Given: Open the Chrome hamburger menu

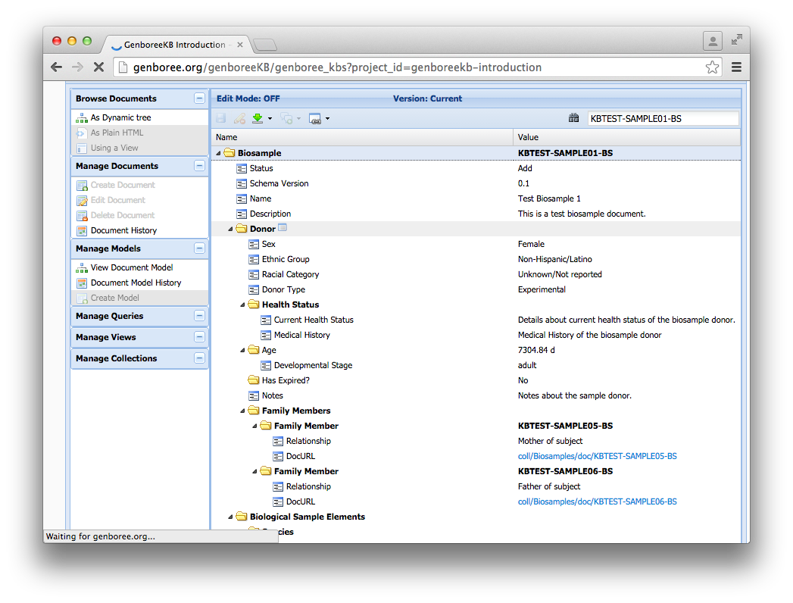Looking at the screenshot, I should coord(736,67).
